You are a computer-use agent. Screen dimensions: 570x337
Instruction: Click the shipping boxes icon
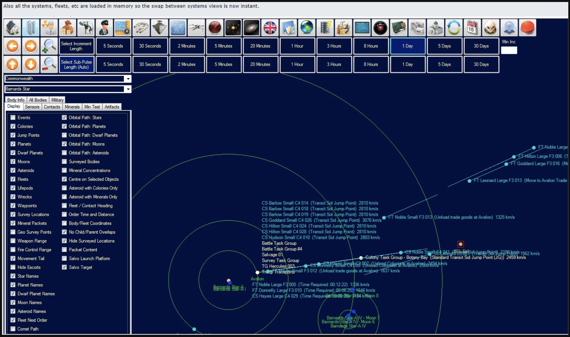tap(417, 28)
